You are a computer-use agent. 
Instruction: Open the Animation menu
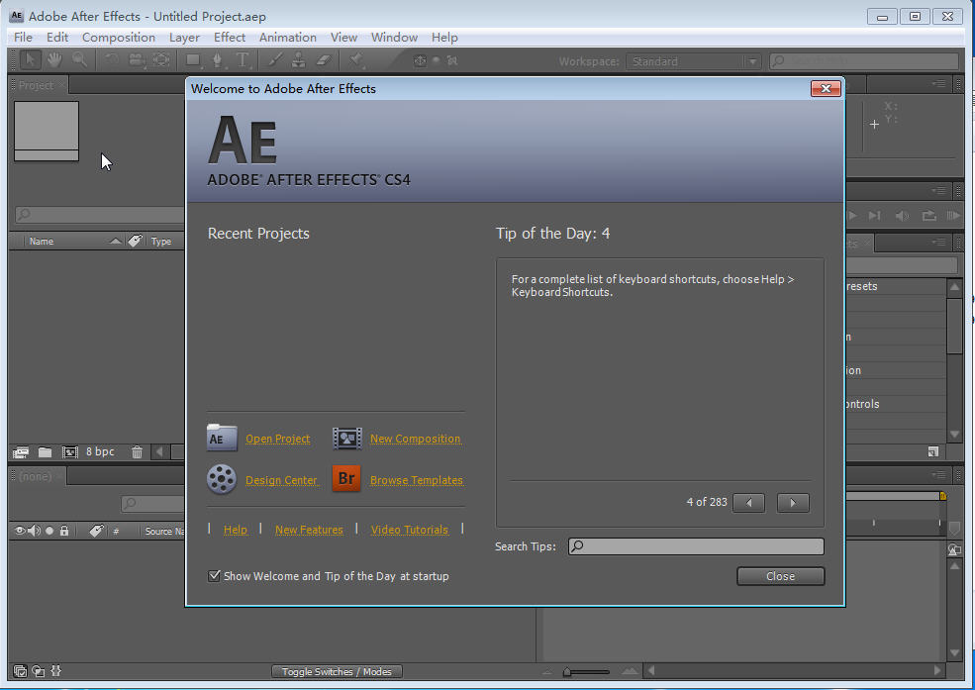(288, 38)
